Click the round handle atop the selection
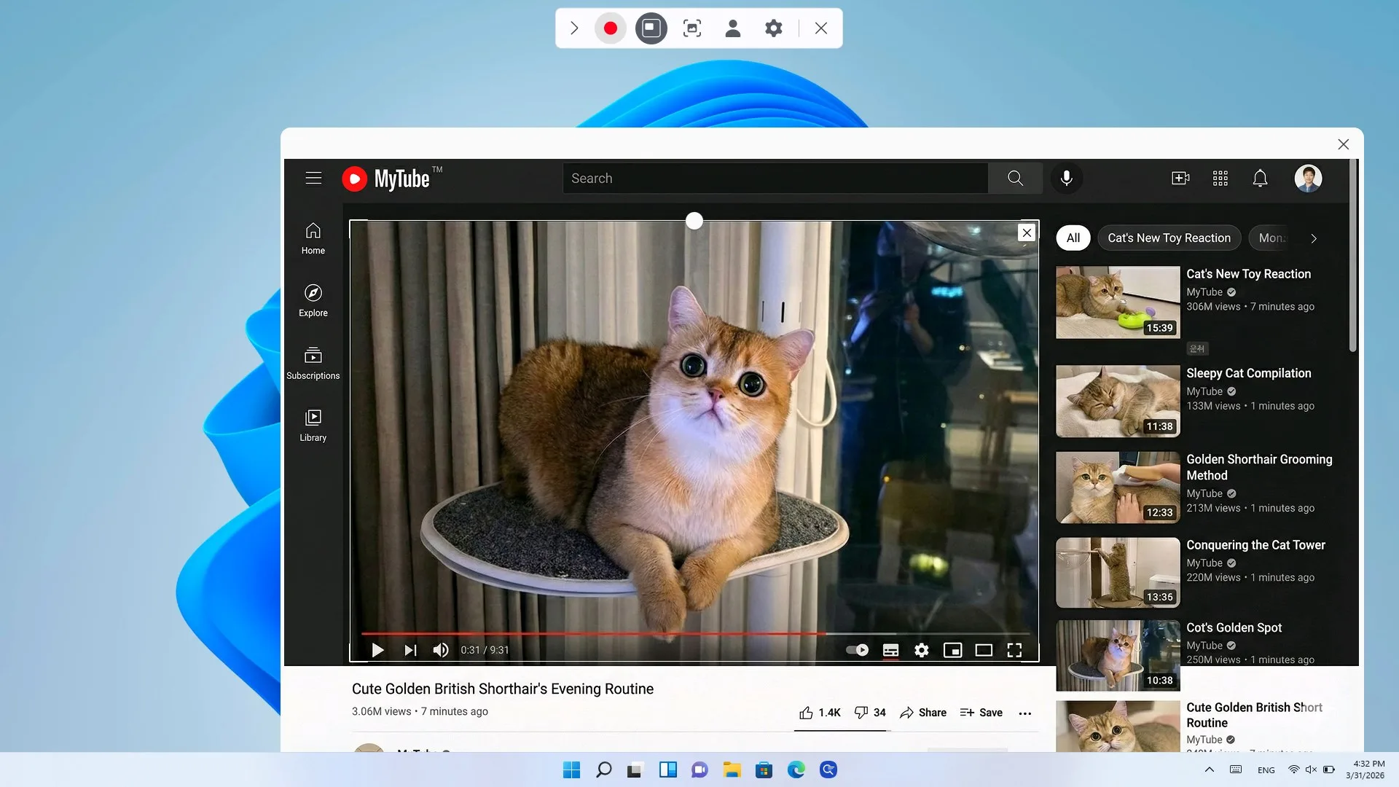The image size is (1399, 787). [x=694, y=221]
